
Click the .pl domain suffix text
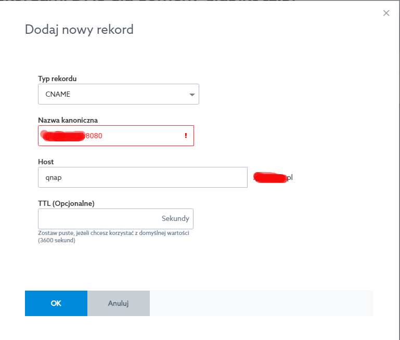(x=290, y=177)
